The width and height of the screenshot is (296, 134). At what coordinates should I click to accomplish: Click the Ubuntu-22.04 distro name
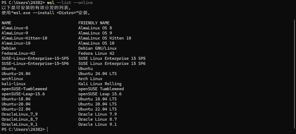[x=16, y=109]
